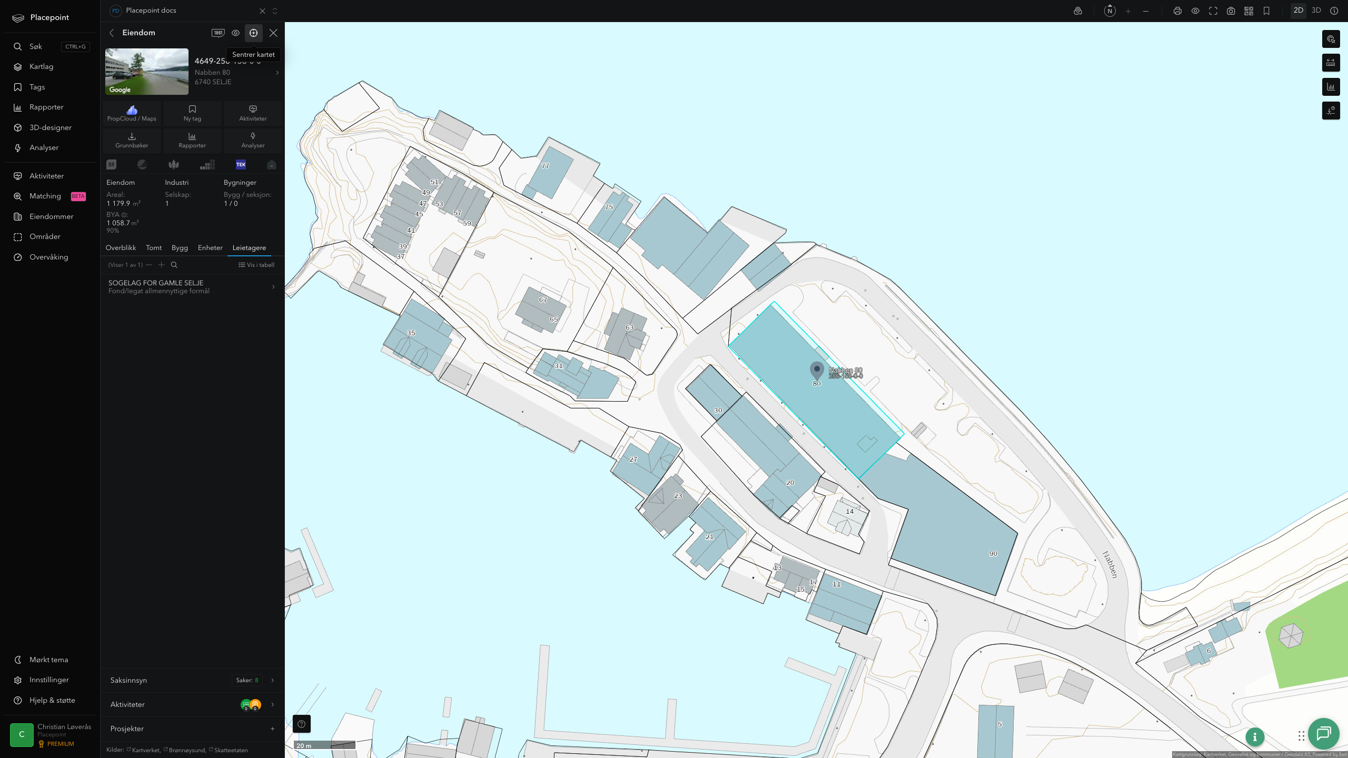Reset map orientation with north compass
The width and height of the screenshot is (1348, 758).
coord(1109,11)
